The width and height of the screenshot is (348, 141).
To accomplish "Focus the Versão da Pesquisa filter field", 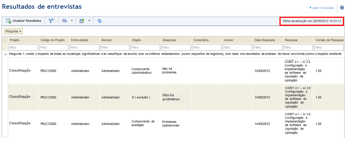I will click(329, 47).
